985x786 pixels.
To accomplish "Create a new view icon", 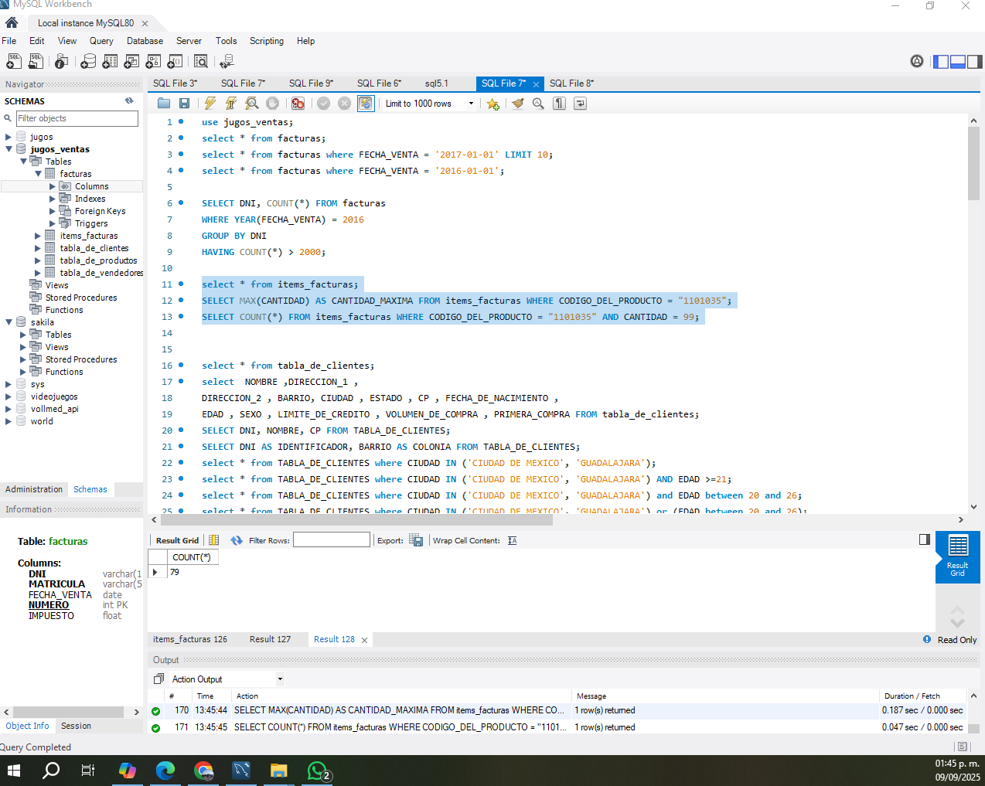I will (x=132, y=61).
